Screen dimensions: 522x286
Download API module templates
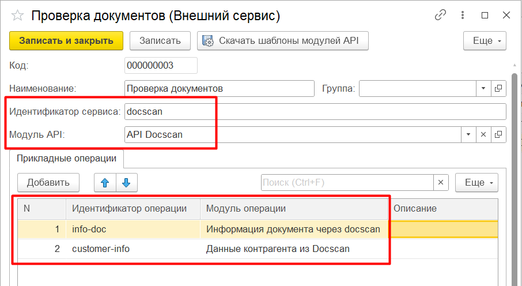[x=282, y=40]
